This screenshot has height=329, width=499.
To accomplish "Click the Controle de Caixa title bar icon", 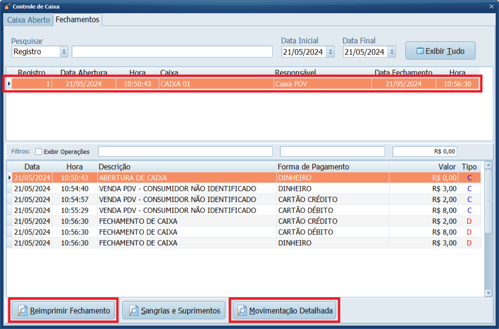I will coord(6,7).
